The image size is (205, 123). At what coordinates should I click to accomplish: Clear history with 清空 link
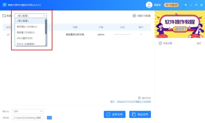pos(199,43)
